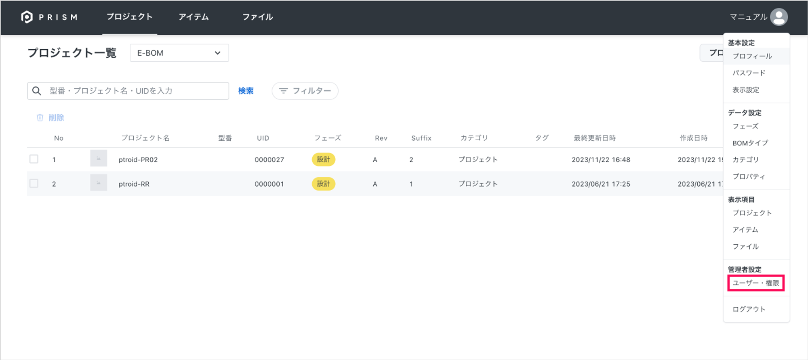The width and height of the screenshot is (808, 360).
Task: Choose BOMタイプ under data settings
Action: (x=750, y=143)
